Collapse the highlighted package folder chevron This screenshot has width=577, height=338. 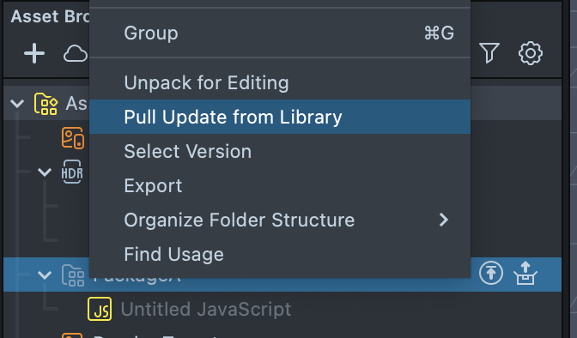[45, 275]
